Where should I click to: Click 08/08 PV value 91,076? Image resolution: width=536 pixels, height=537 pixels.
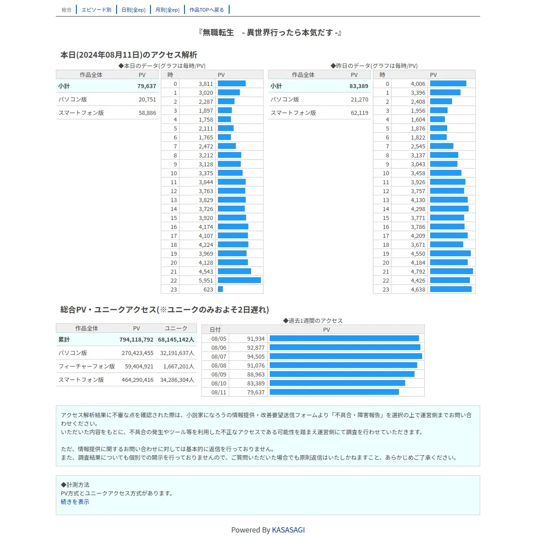[x=256, y=366]
